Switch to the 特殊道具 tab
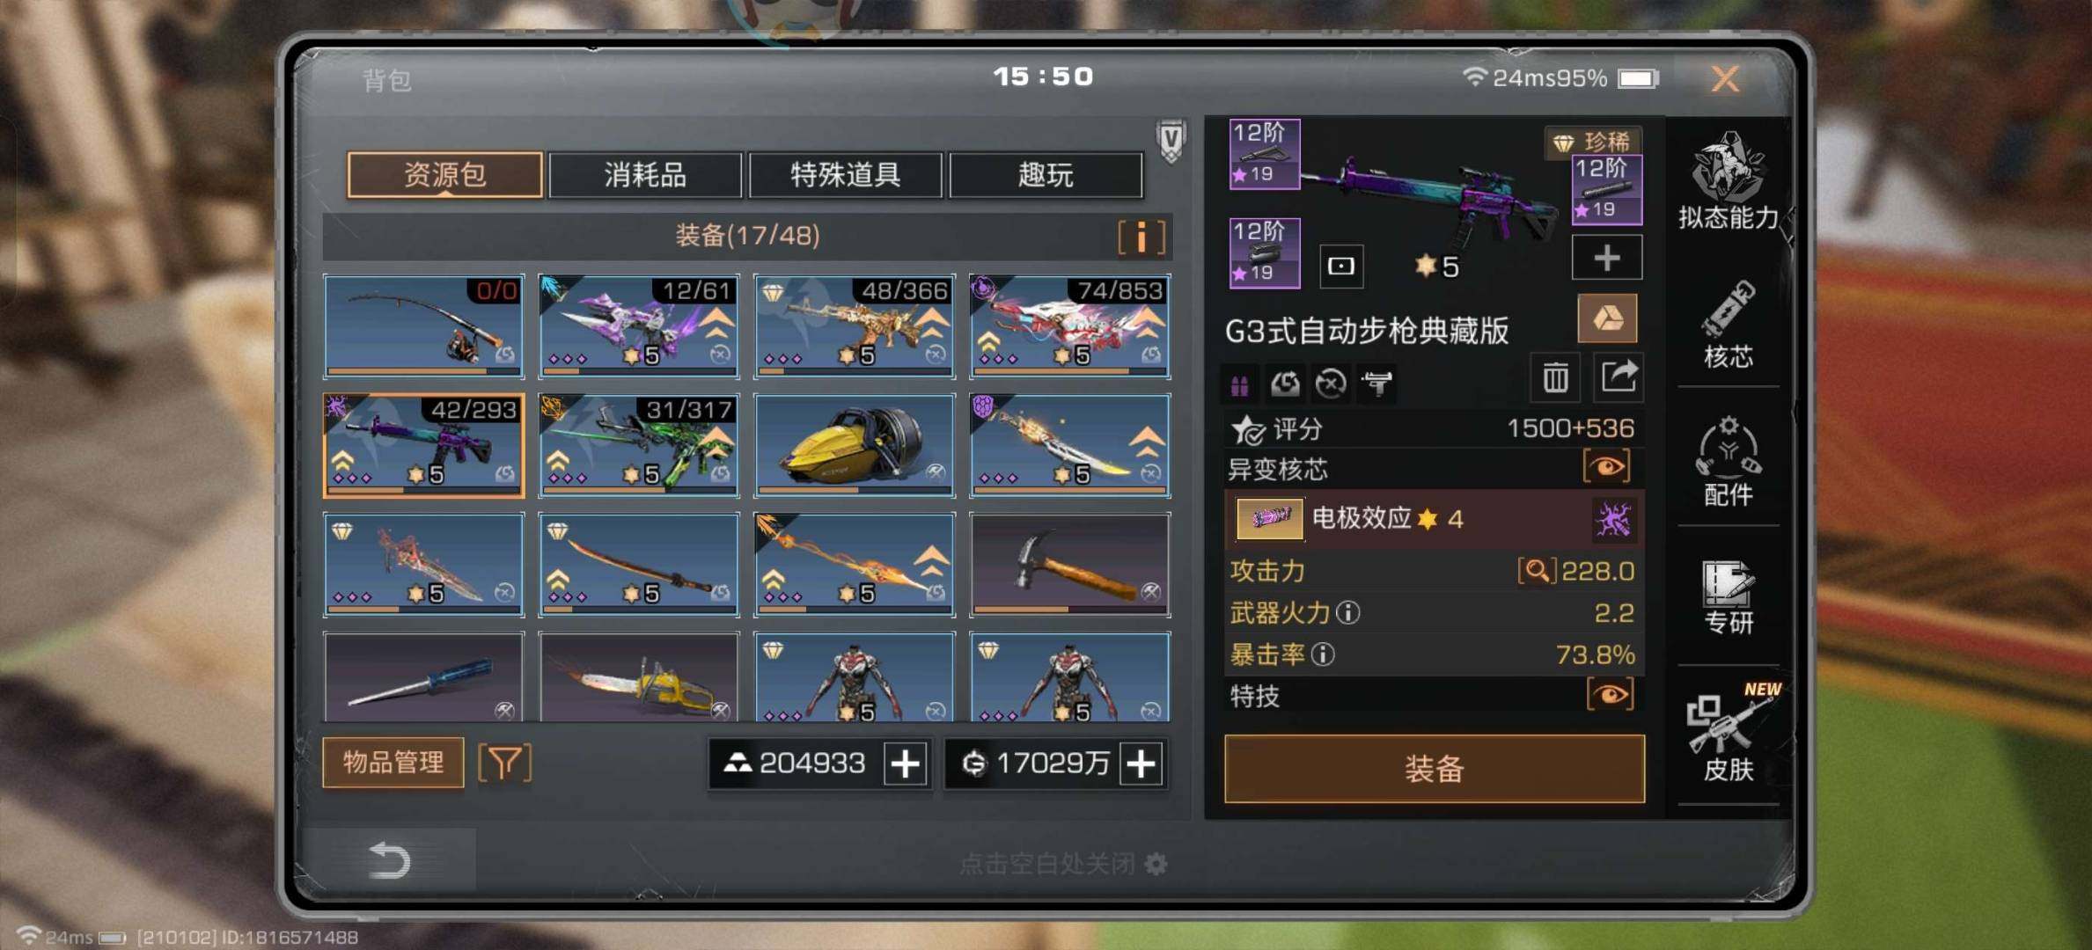Screen dimensions: 2092x950 pyautogui.click(x=845, y=174)
